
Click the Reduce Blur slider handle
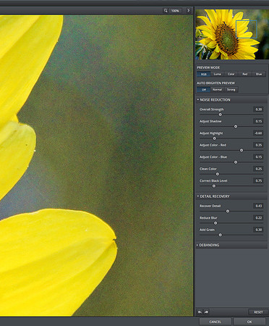(215, 223)
